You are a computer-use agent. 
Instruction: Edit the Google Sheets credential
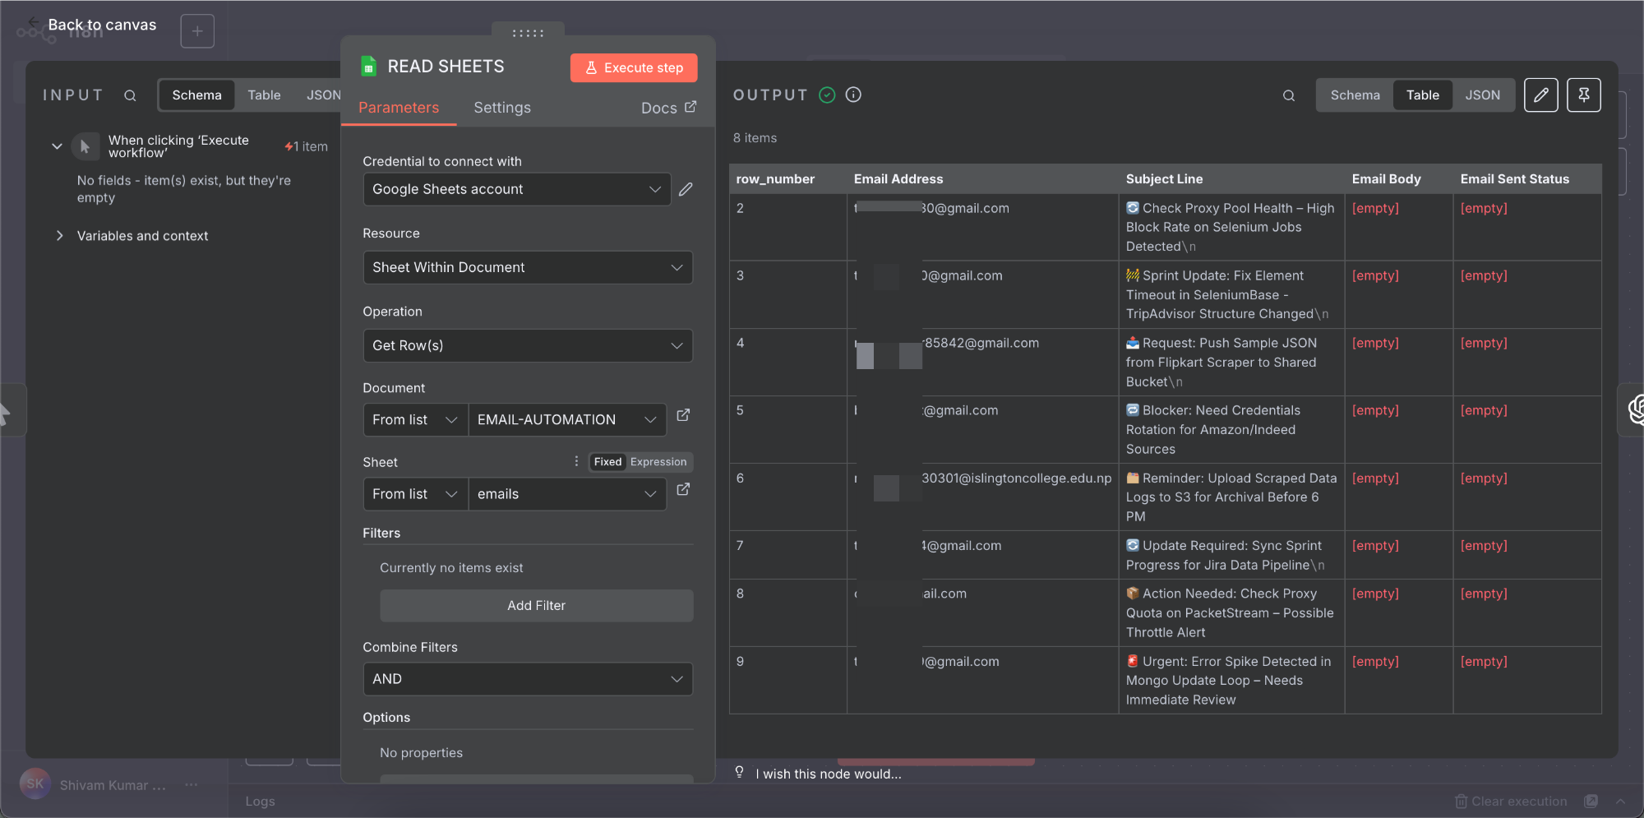pos(686,189)
